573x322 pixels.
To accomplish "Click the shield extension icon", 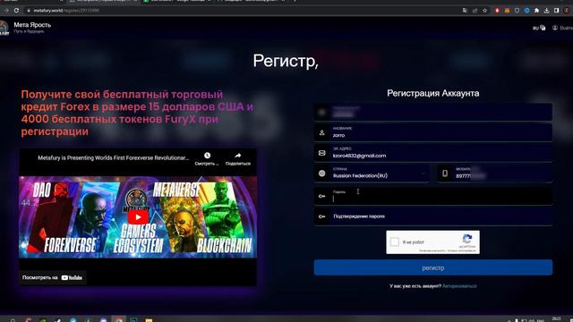I will pos(517,11).
